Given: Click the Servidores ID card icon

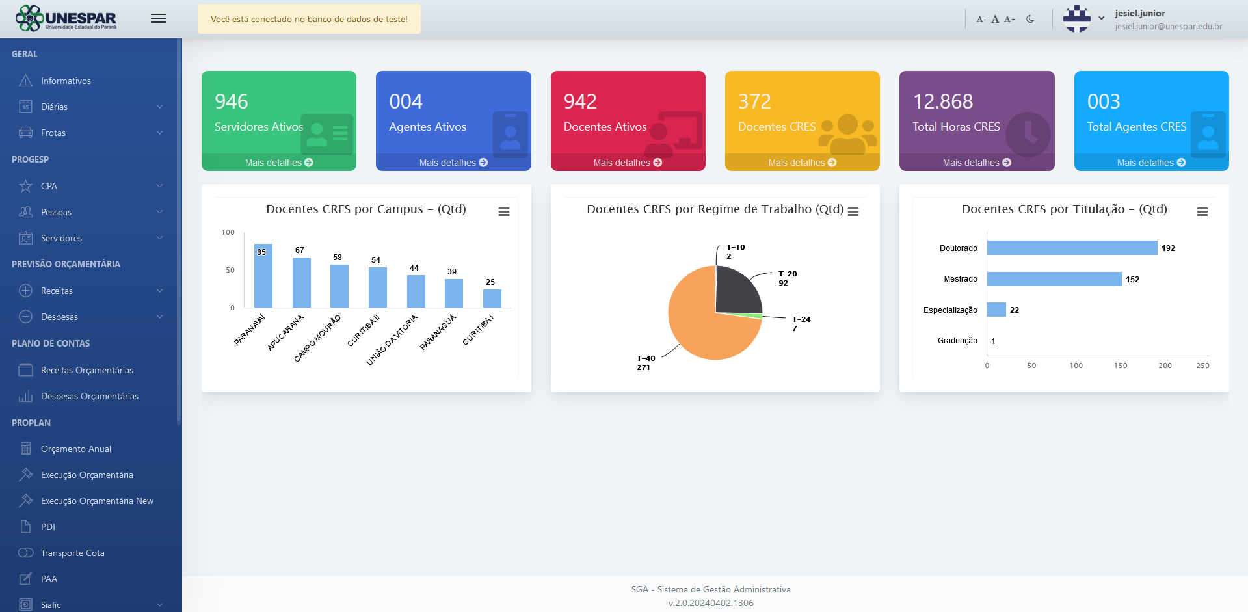Looking at the screenshot, I should click(x=25, y=238).
